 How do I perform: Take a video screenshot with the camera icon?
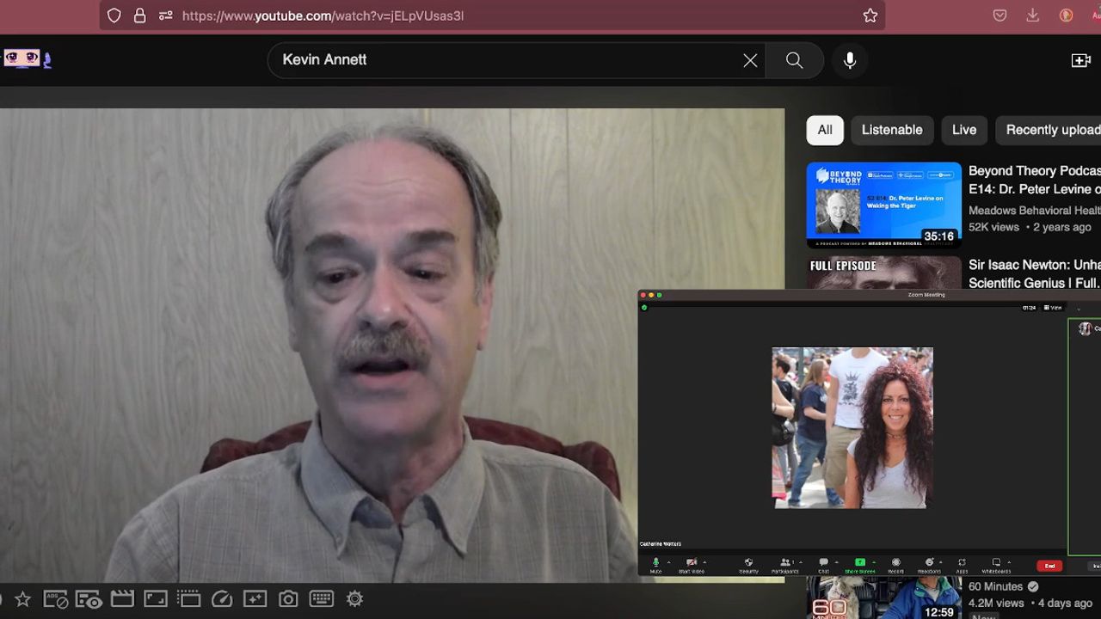point(288,599)
